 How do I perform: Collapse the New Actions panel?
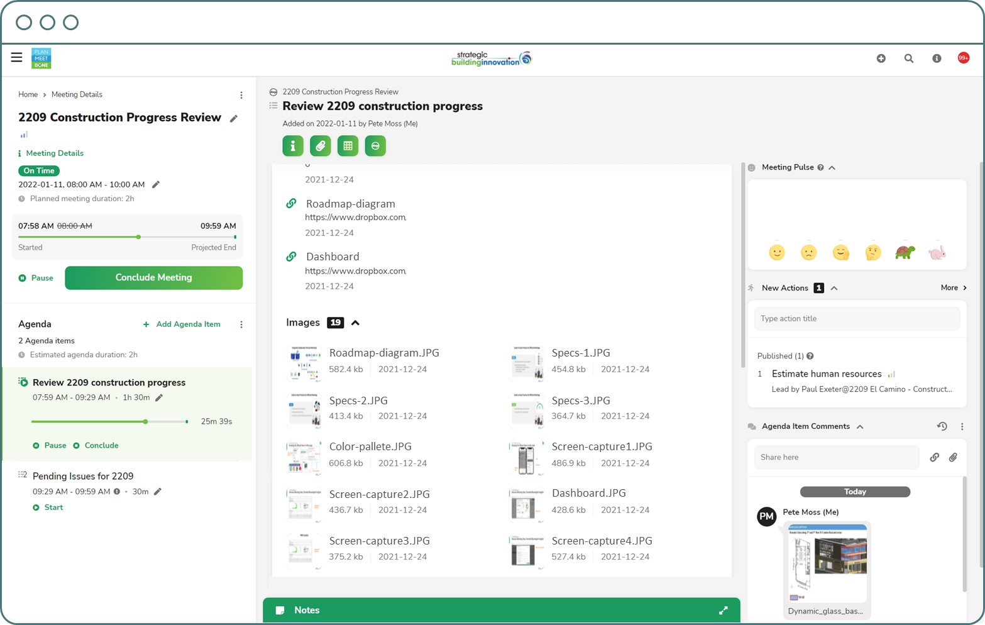(834, 289)
